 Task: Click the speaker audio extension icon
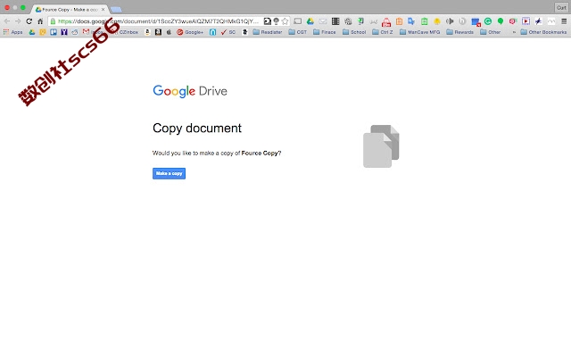click(x=450, y=21)
